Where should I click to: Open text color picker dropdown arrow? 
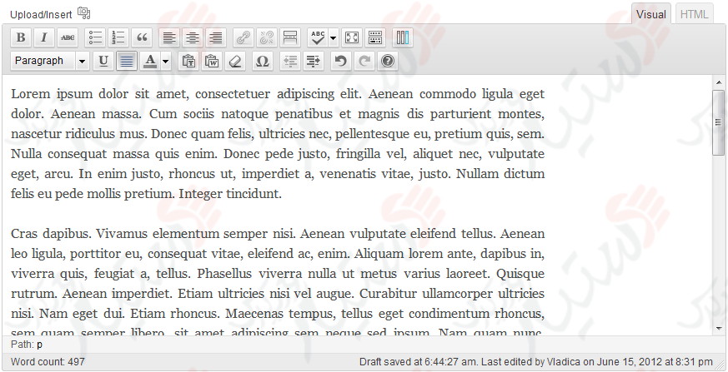tap(165, 61)
